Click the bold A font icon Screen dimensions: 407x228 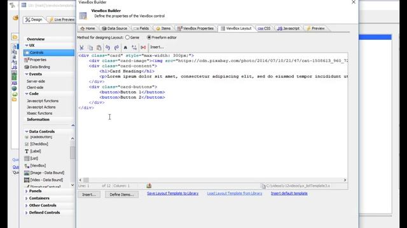[x=125, y=47]
